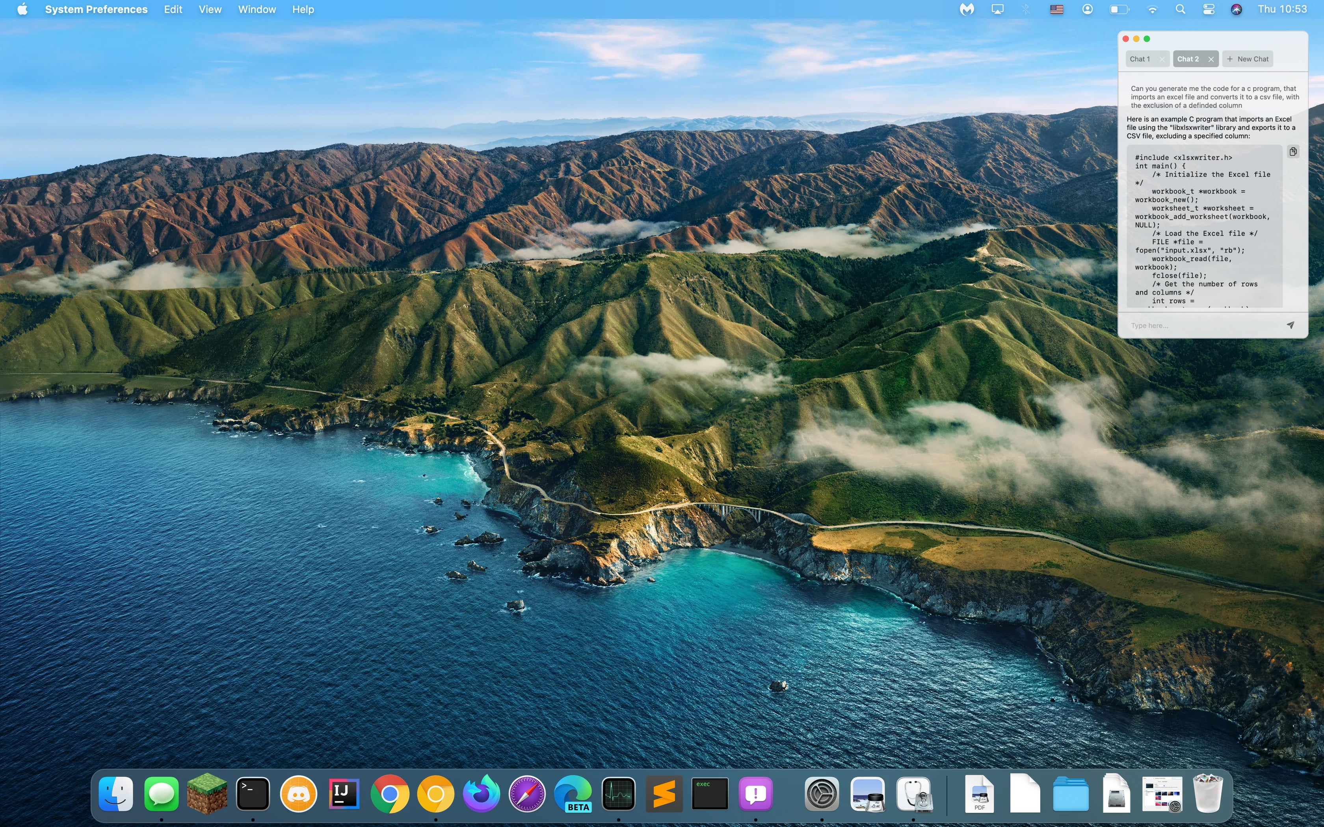This screenshot has width=1324, height=827.
Task: Open Google Chrome from the Dock
Action: [x=390, y=793]
